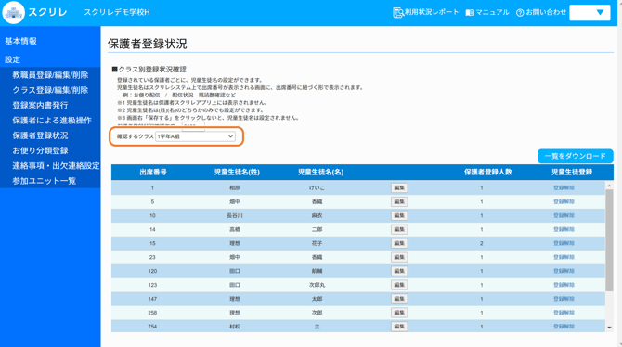Click the surname cell 相原
The height and width of the screenshot is (347, 622).
(235, 187)
